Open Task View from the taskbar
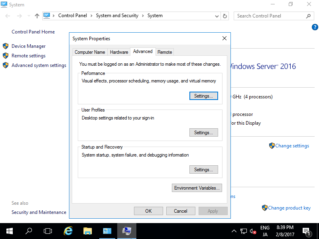Viewport: 319px width, 239px height. point(48,231)
